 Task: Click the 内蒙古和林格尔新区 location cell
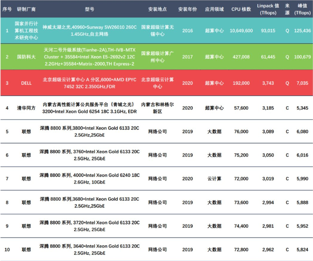[x=157, y=108]
